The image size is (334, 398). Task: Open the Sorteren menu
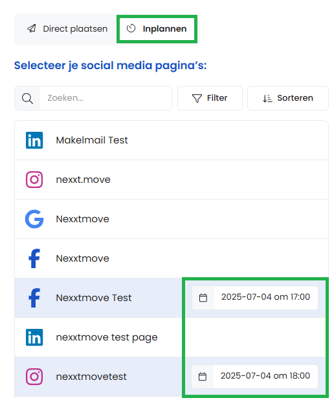288,98
